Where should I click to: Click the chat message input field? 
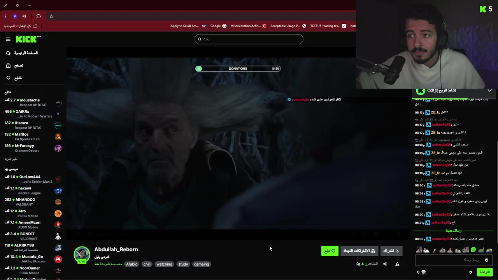[454, 260]
